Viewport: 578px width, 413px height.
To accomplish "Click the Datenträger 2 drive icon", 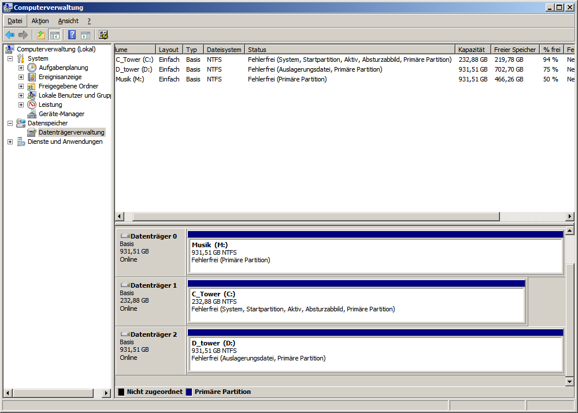I will pyautogui.click(x=125, y=334).
